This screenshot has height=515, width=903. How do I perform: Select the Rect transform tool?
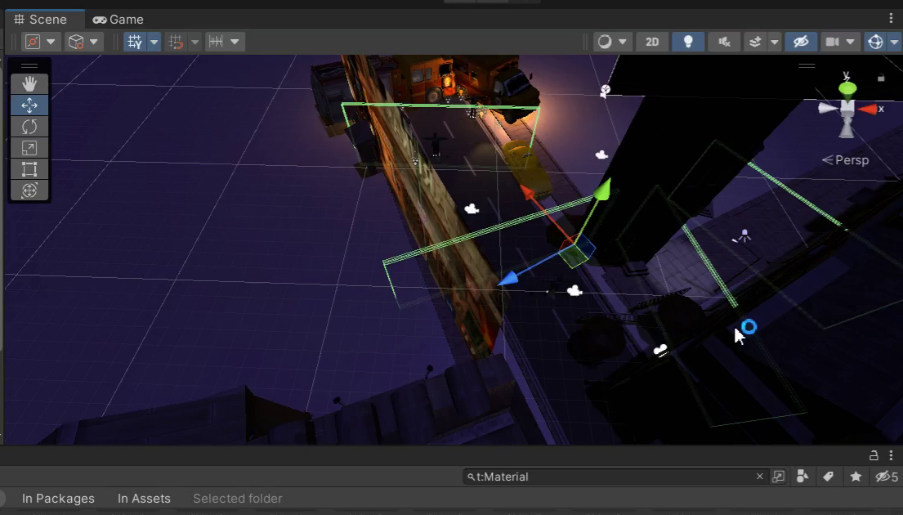tap(29, 169)
